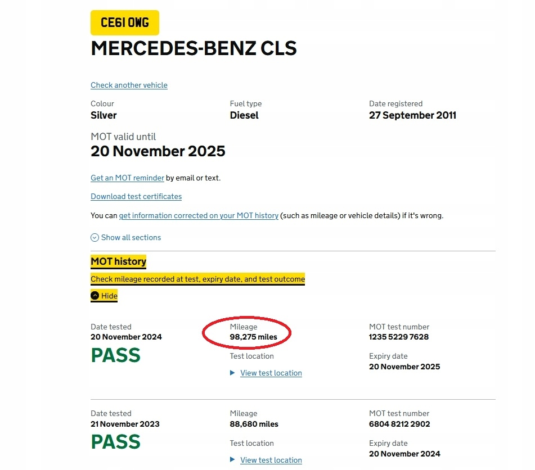Expand test location for the 2023 PASS test
This screenshot has width=535, height=470.
pos(271,460)
